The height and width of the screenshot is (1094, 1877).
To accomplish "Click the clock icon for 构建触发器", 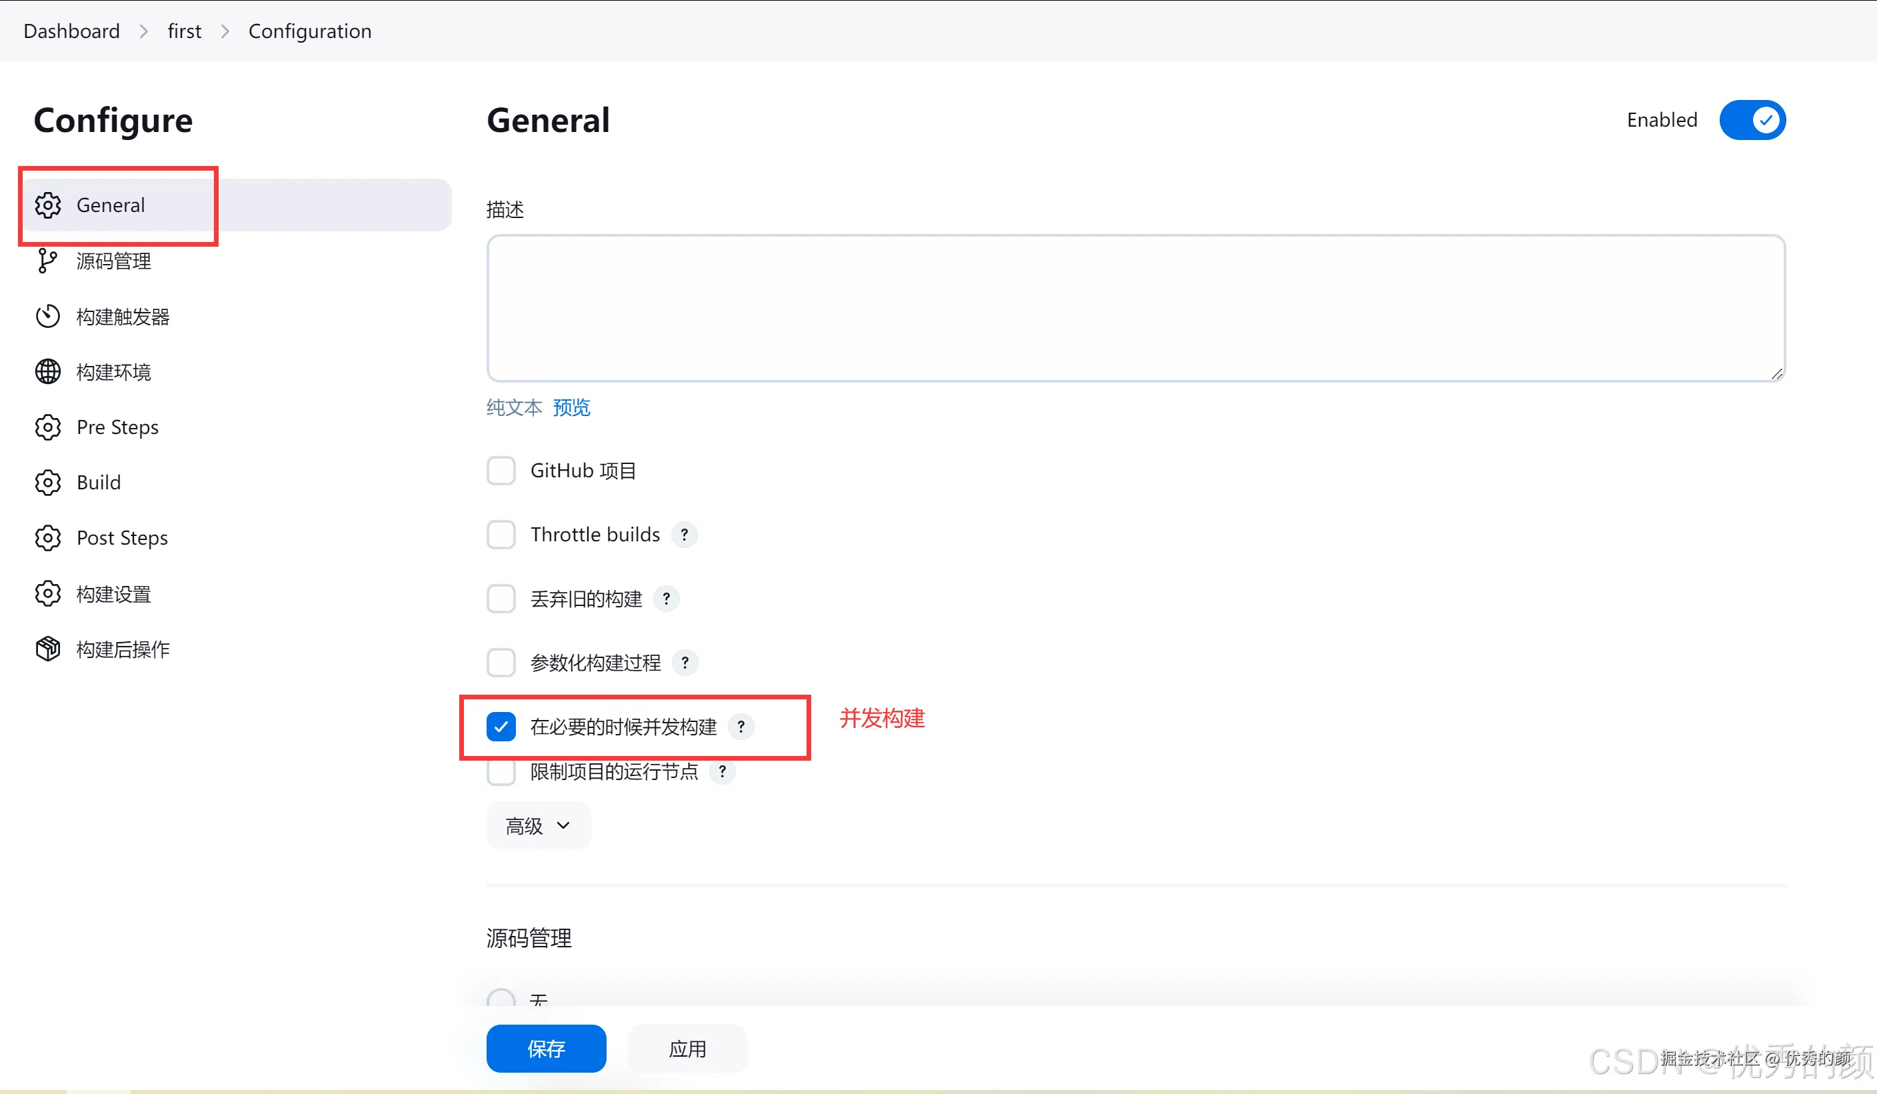I will 48,317.
